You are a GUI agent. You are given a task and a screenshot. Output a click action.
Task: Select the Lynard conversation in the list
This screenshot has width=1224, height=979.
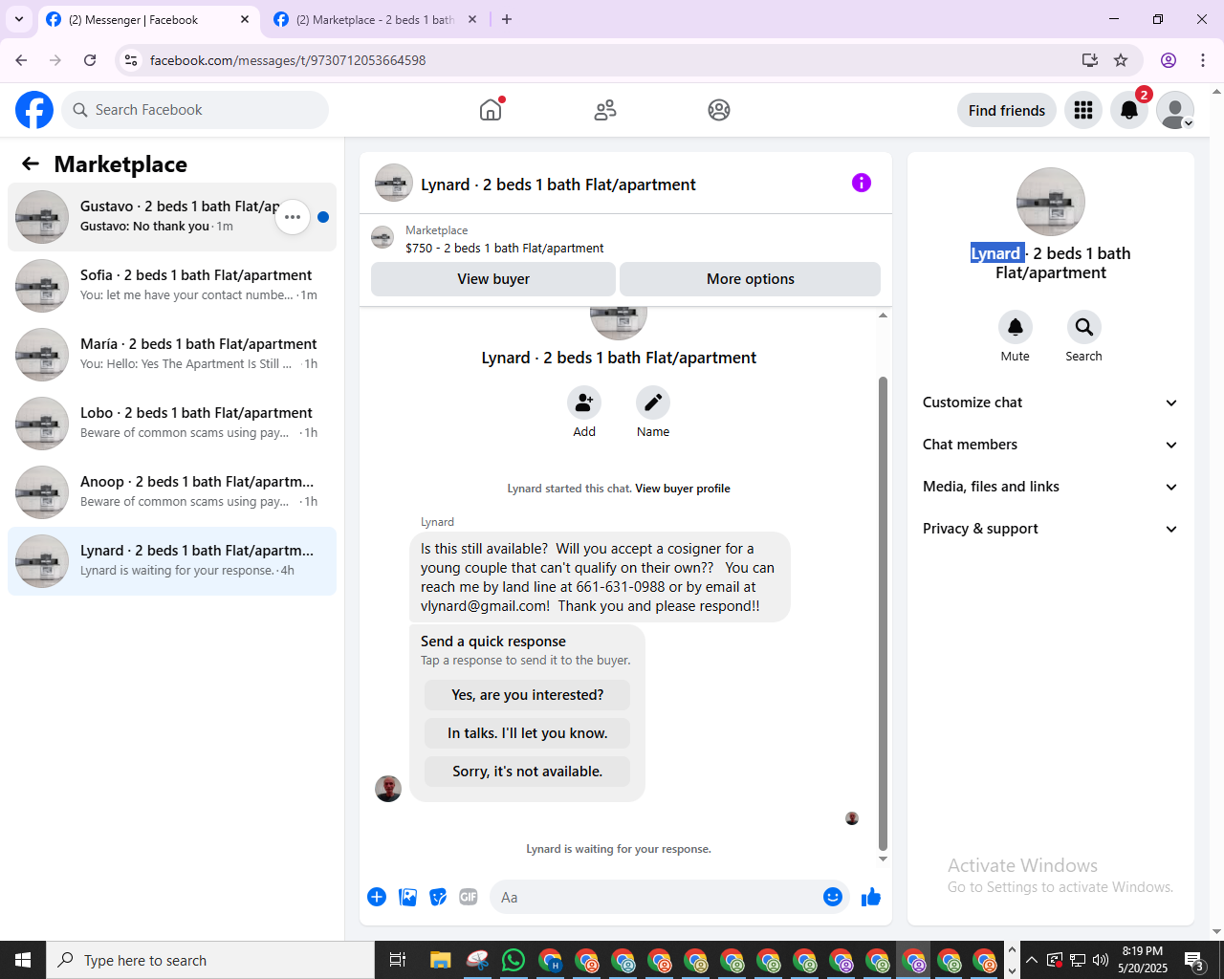(172, 561)
